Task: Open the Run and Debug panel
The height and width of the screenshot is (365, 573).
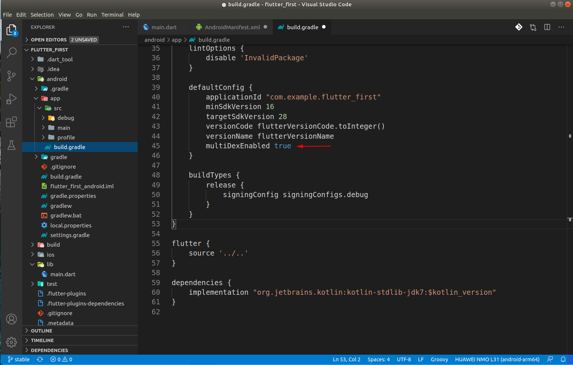Action: (x=11, y=99)
